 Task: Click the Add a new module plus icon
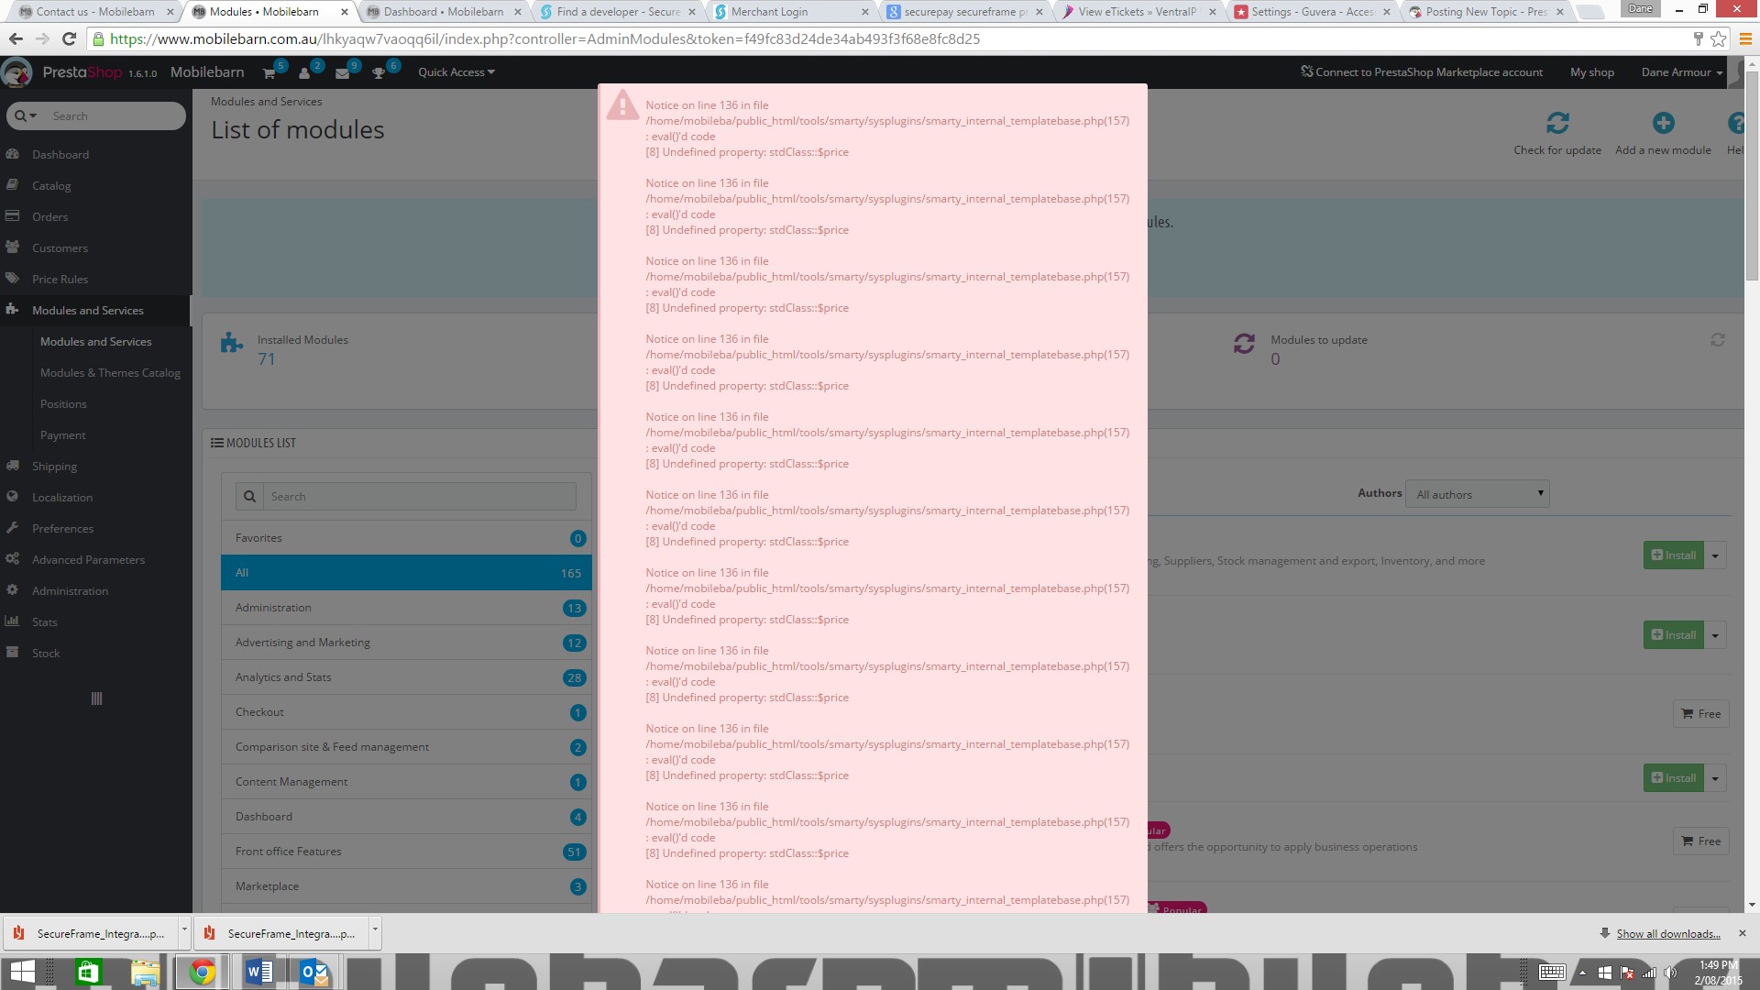tap(1663, 123)
